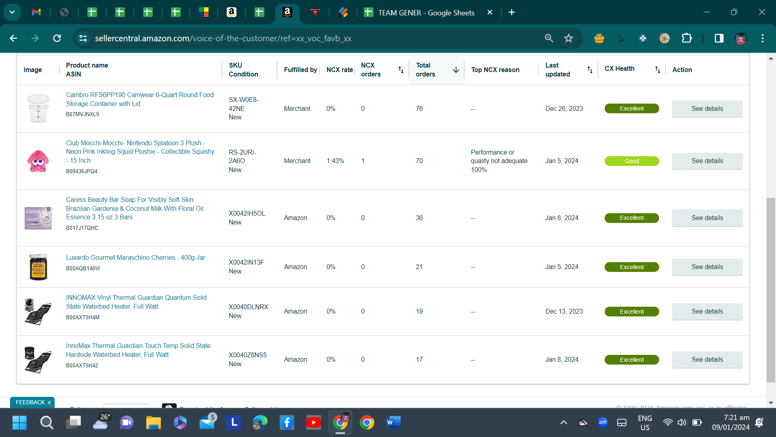Open the zoom magnifier in address bar
This screenshot has height=437, width=776.
[x=549, y=38]
